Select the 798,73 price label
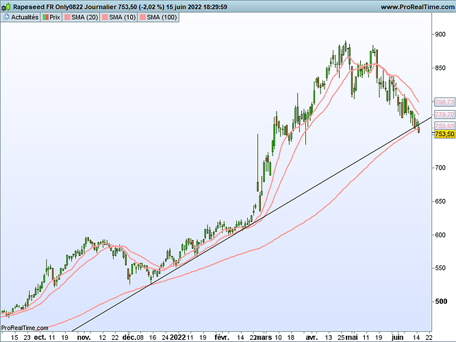Viewport: 456px width, 342px height. click(444, 101)
